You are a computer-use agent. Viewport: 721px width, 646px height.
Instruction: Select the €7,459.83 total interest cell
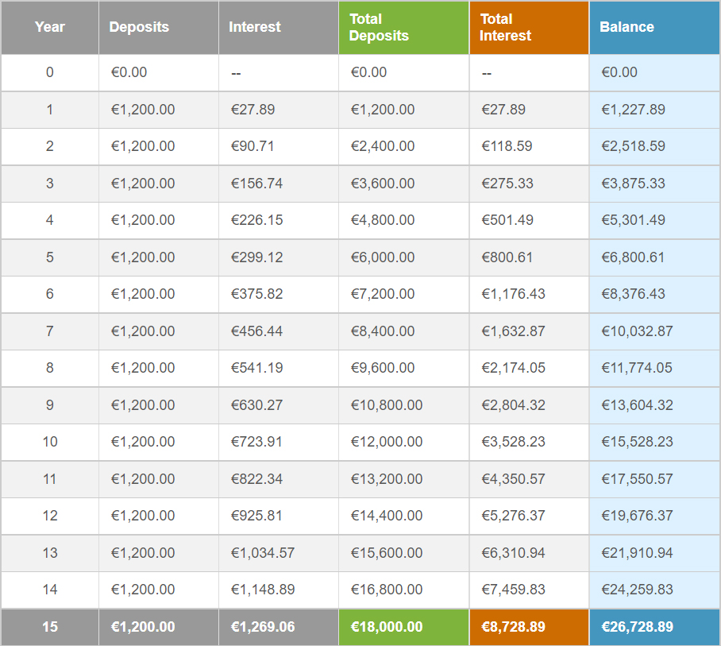pyautogui.click(x=513, y=590)
